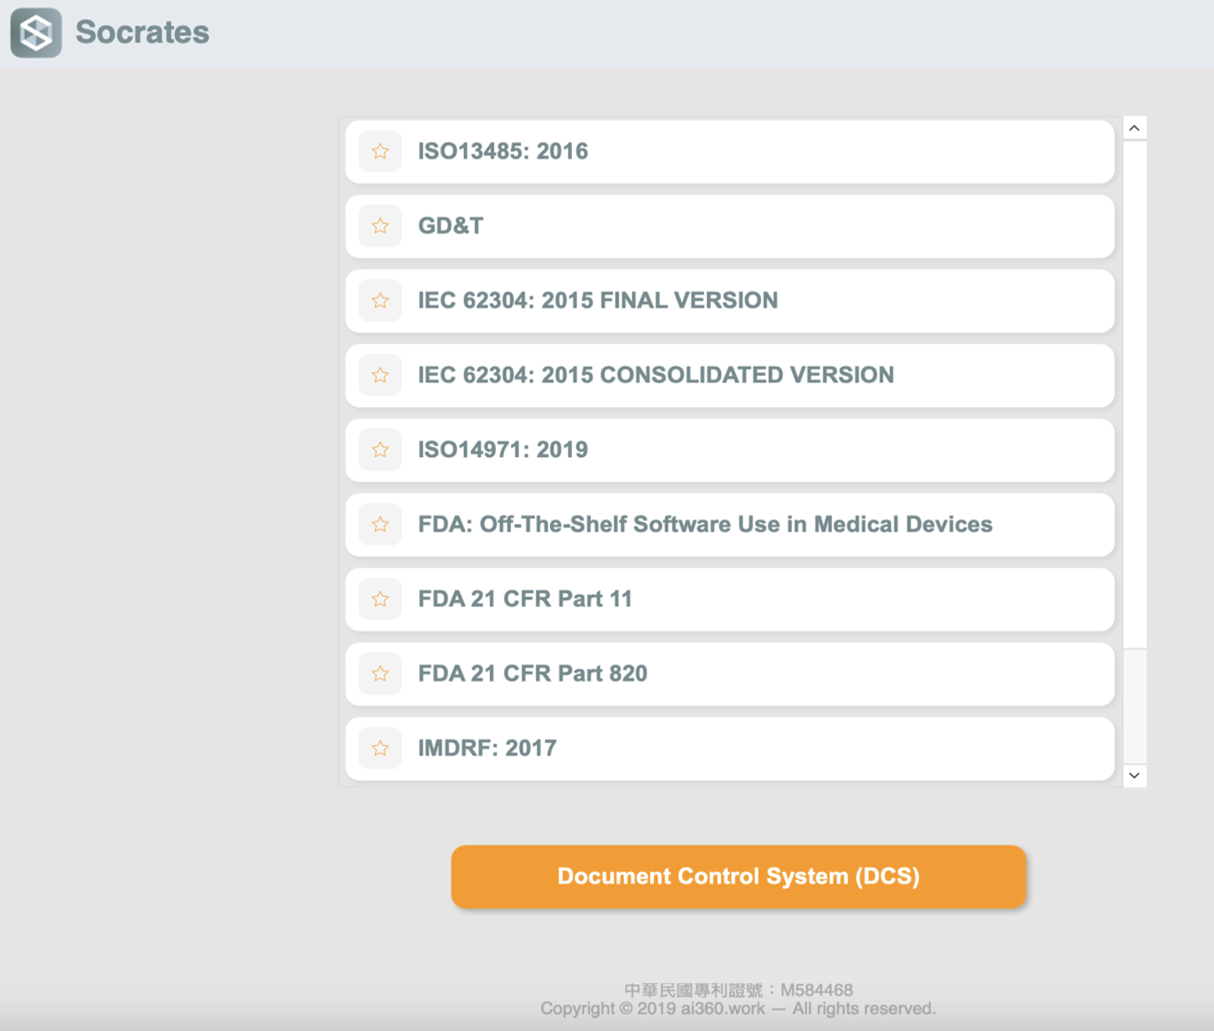Image resolution: width=1214 pixels, height=1031 pixels.
Task: Open the ISO13485: 2016 list item
Action: [503, 152]
